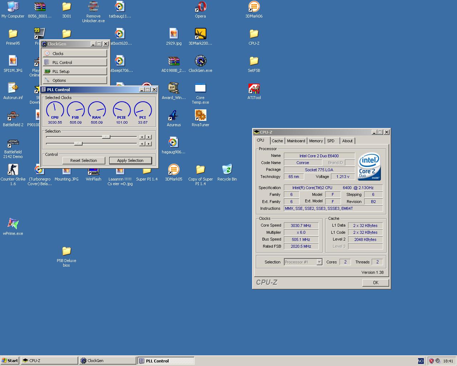Open the CPU-Z folder on the desktop
457x366 pixels.
[x=254, y=37]
